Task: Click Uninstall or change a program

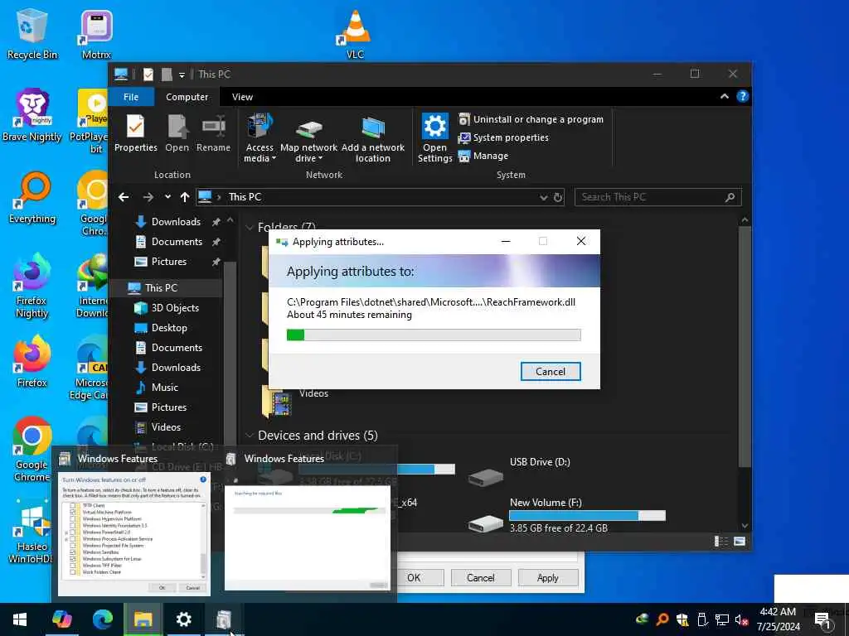Action: [x=531, y=119]
